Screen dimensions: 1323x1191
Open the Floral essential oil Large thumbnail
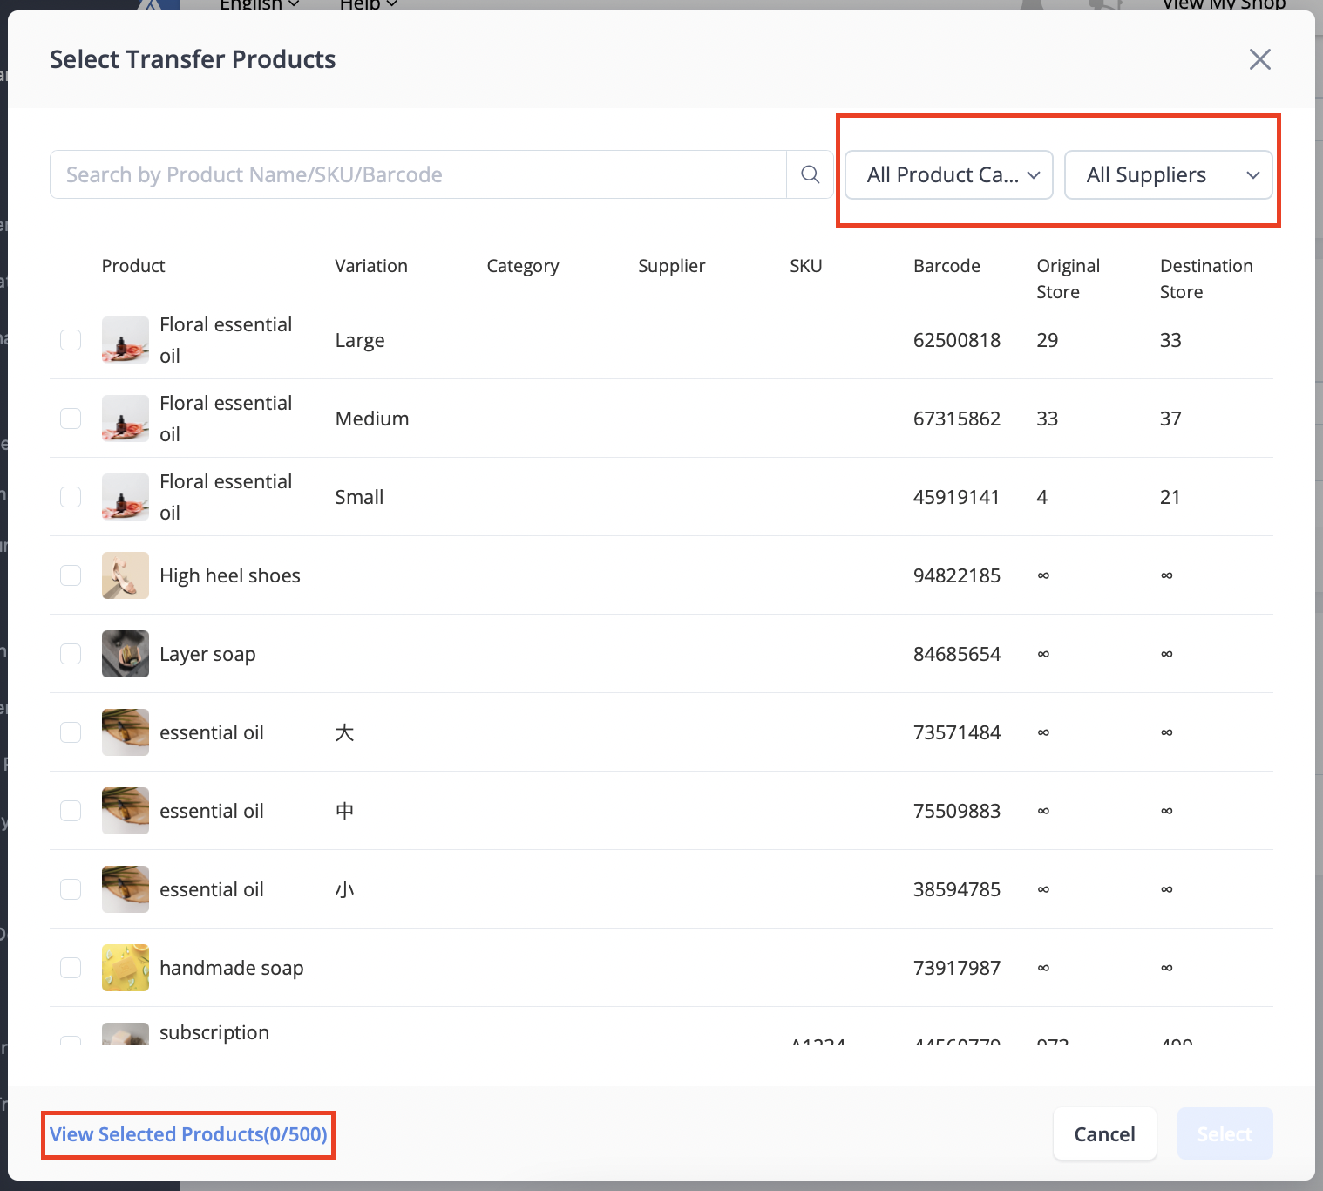tap(125, 340)
